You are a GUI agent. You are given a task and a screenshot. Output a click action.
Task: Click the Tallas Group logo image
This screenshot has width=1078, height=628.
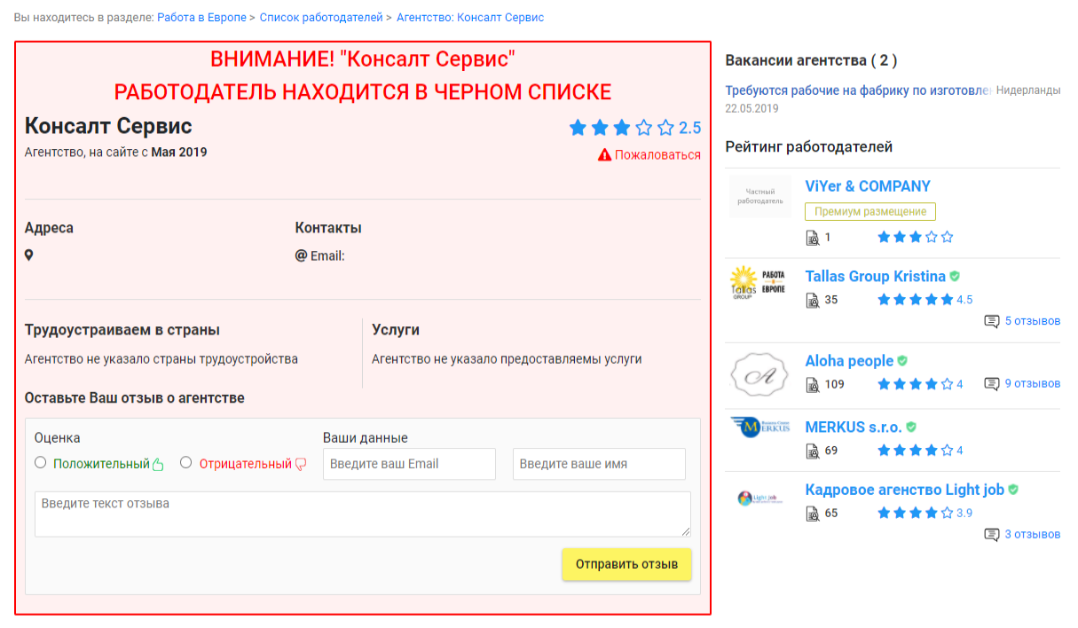tap(759, 283)
